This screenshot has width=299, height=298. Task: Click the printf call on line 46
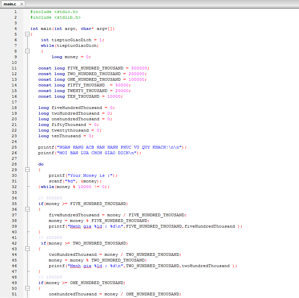pos(143,266)
